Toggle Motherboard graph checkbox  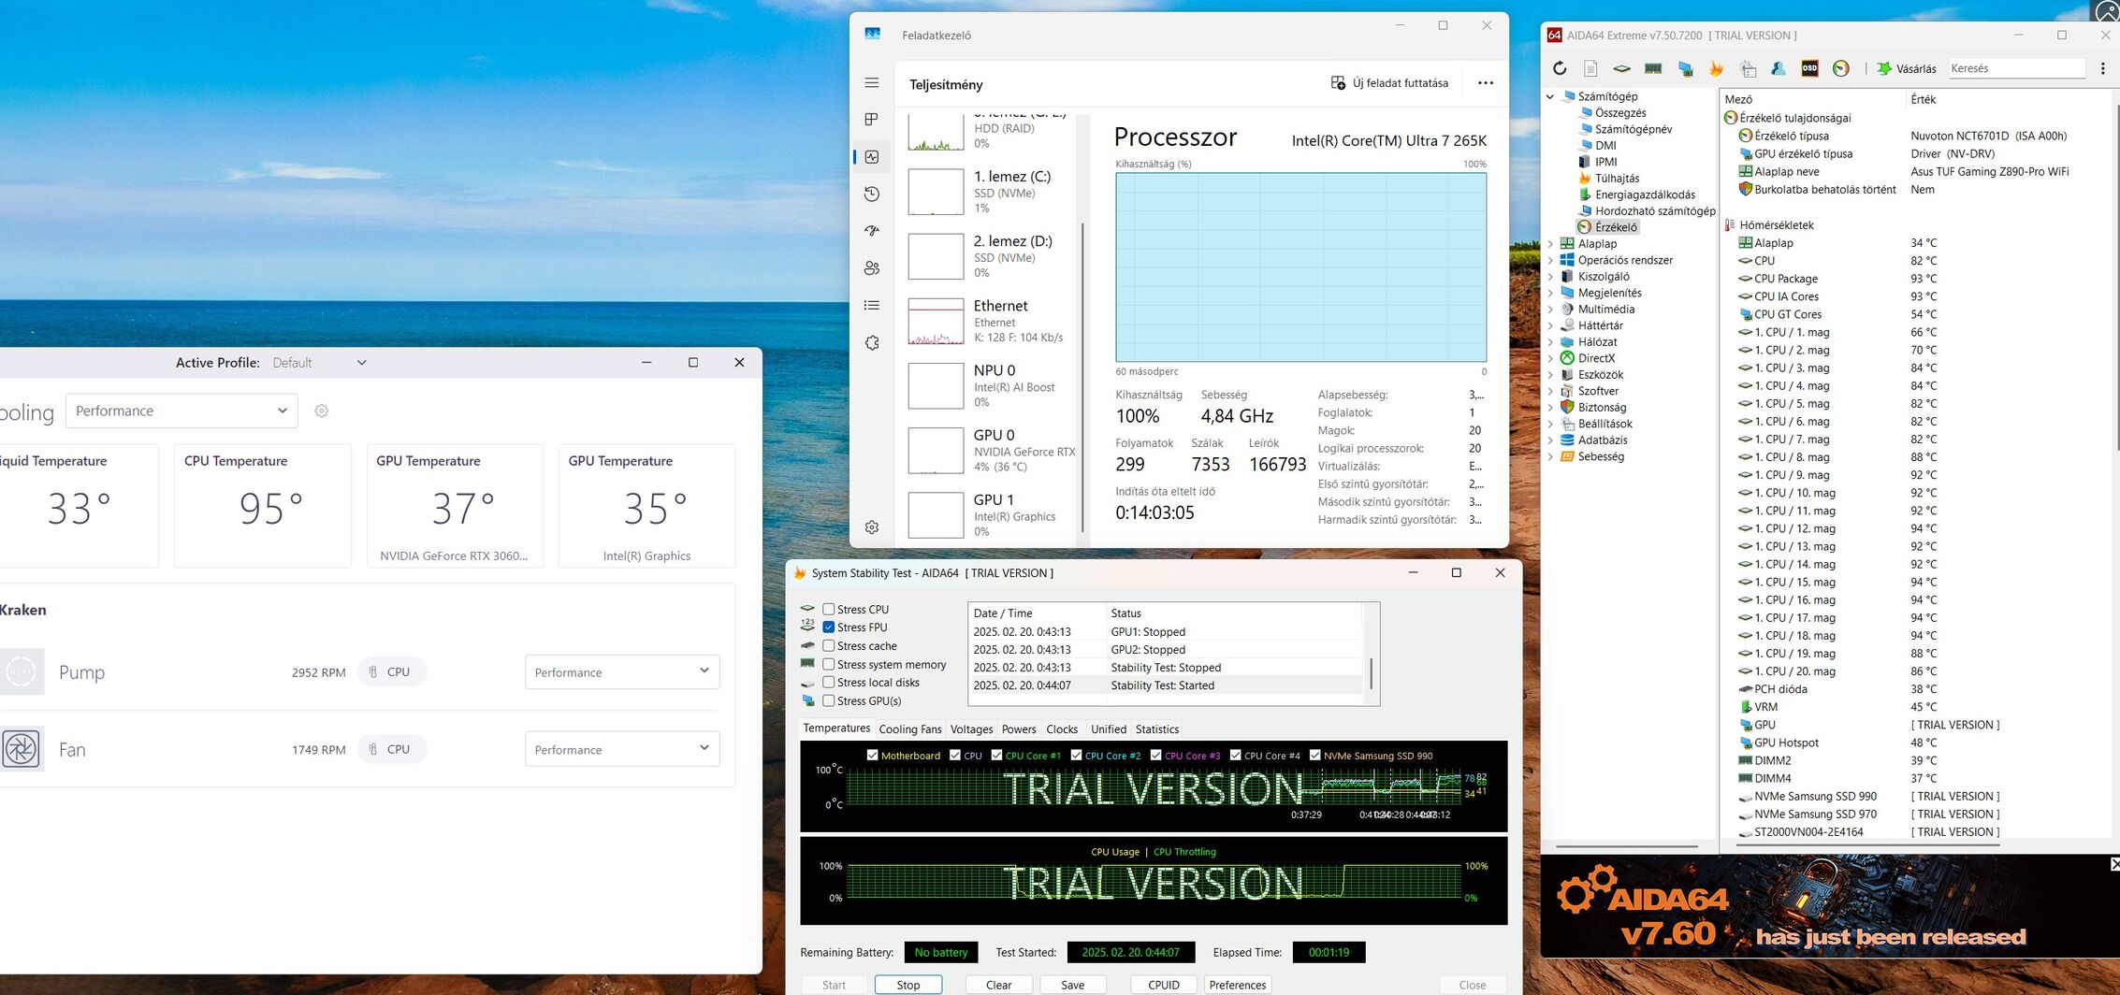pyautogui.click(x=873, y=756)
